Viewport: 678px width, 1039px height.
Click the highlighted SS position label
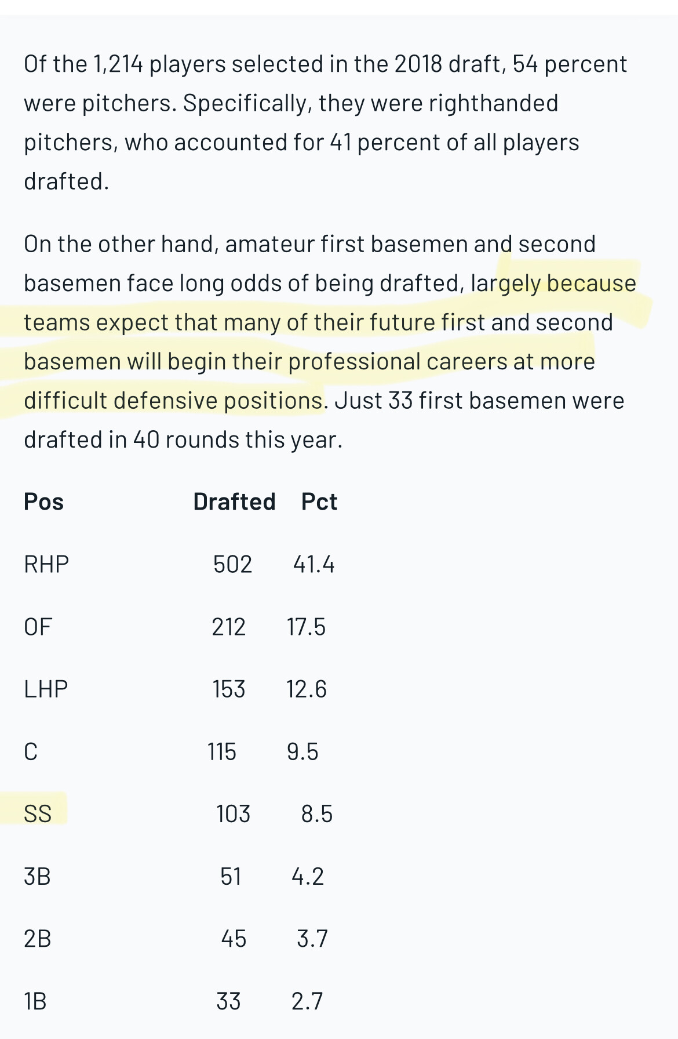pyautogui.click(x=38, y=814)
